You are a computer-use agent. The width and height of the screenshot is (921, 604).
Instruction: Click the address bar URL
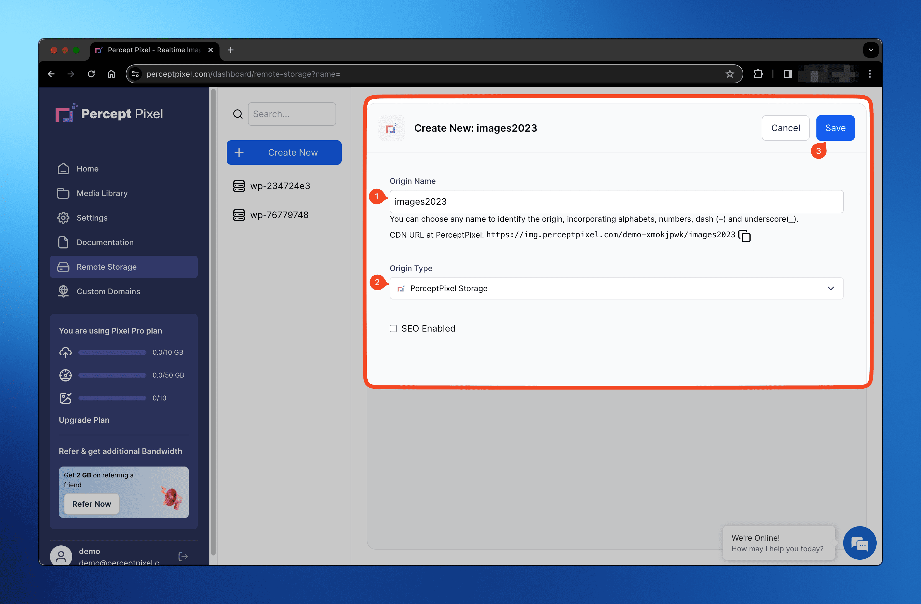243,74
